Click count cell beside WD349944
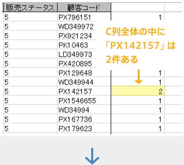 (x=138, y=82)
